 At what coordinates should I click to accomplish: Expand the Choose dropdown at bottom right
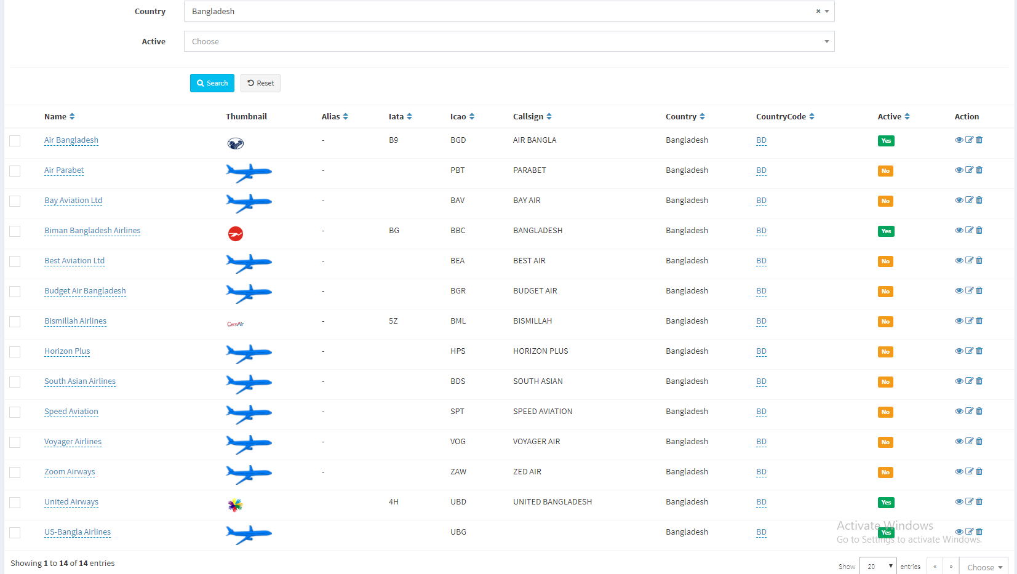[x=984, y=567]
